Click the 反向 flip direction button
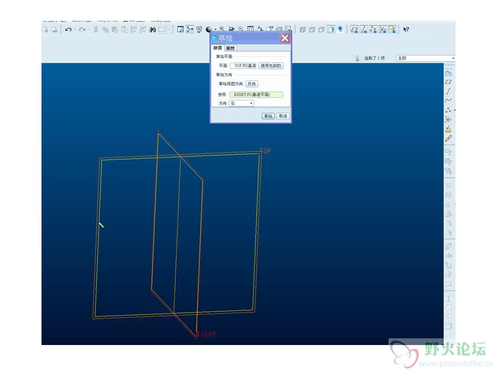Screen dimensions: 498x373 [252, 84]
